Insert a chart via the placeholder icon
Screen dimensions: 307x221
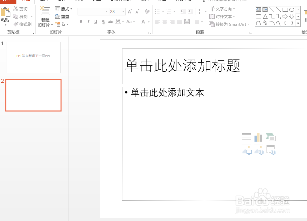[258, 137]
